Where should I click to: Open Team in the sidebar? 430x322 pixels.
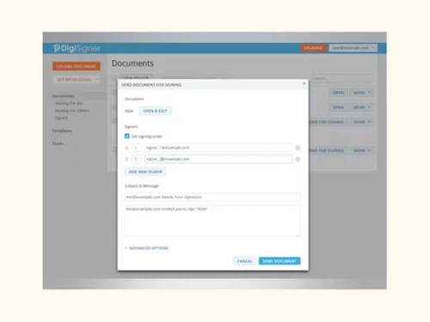point(58,143)
